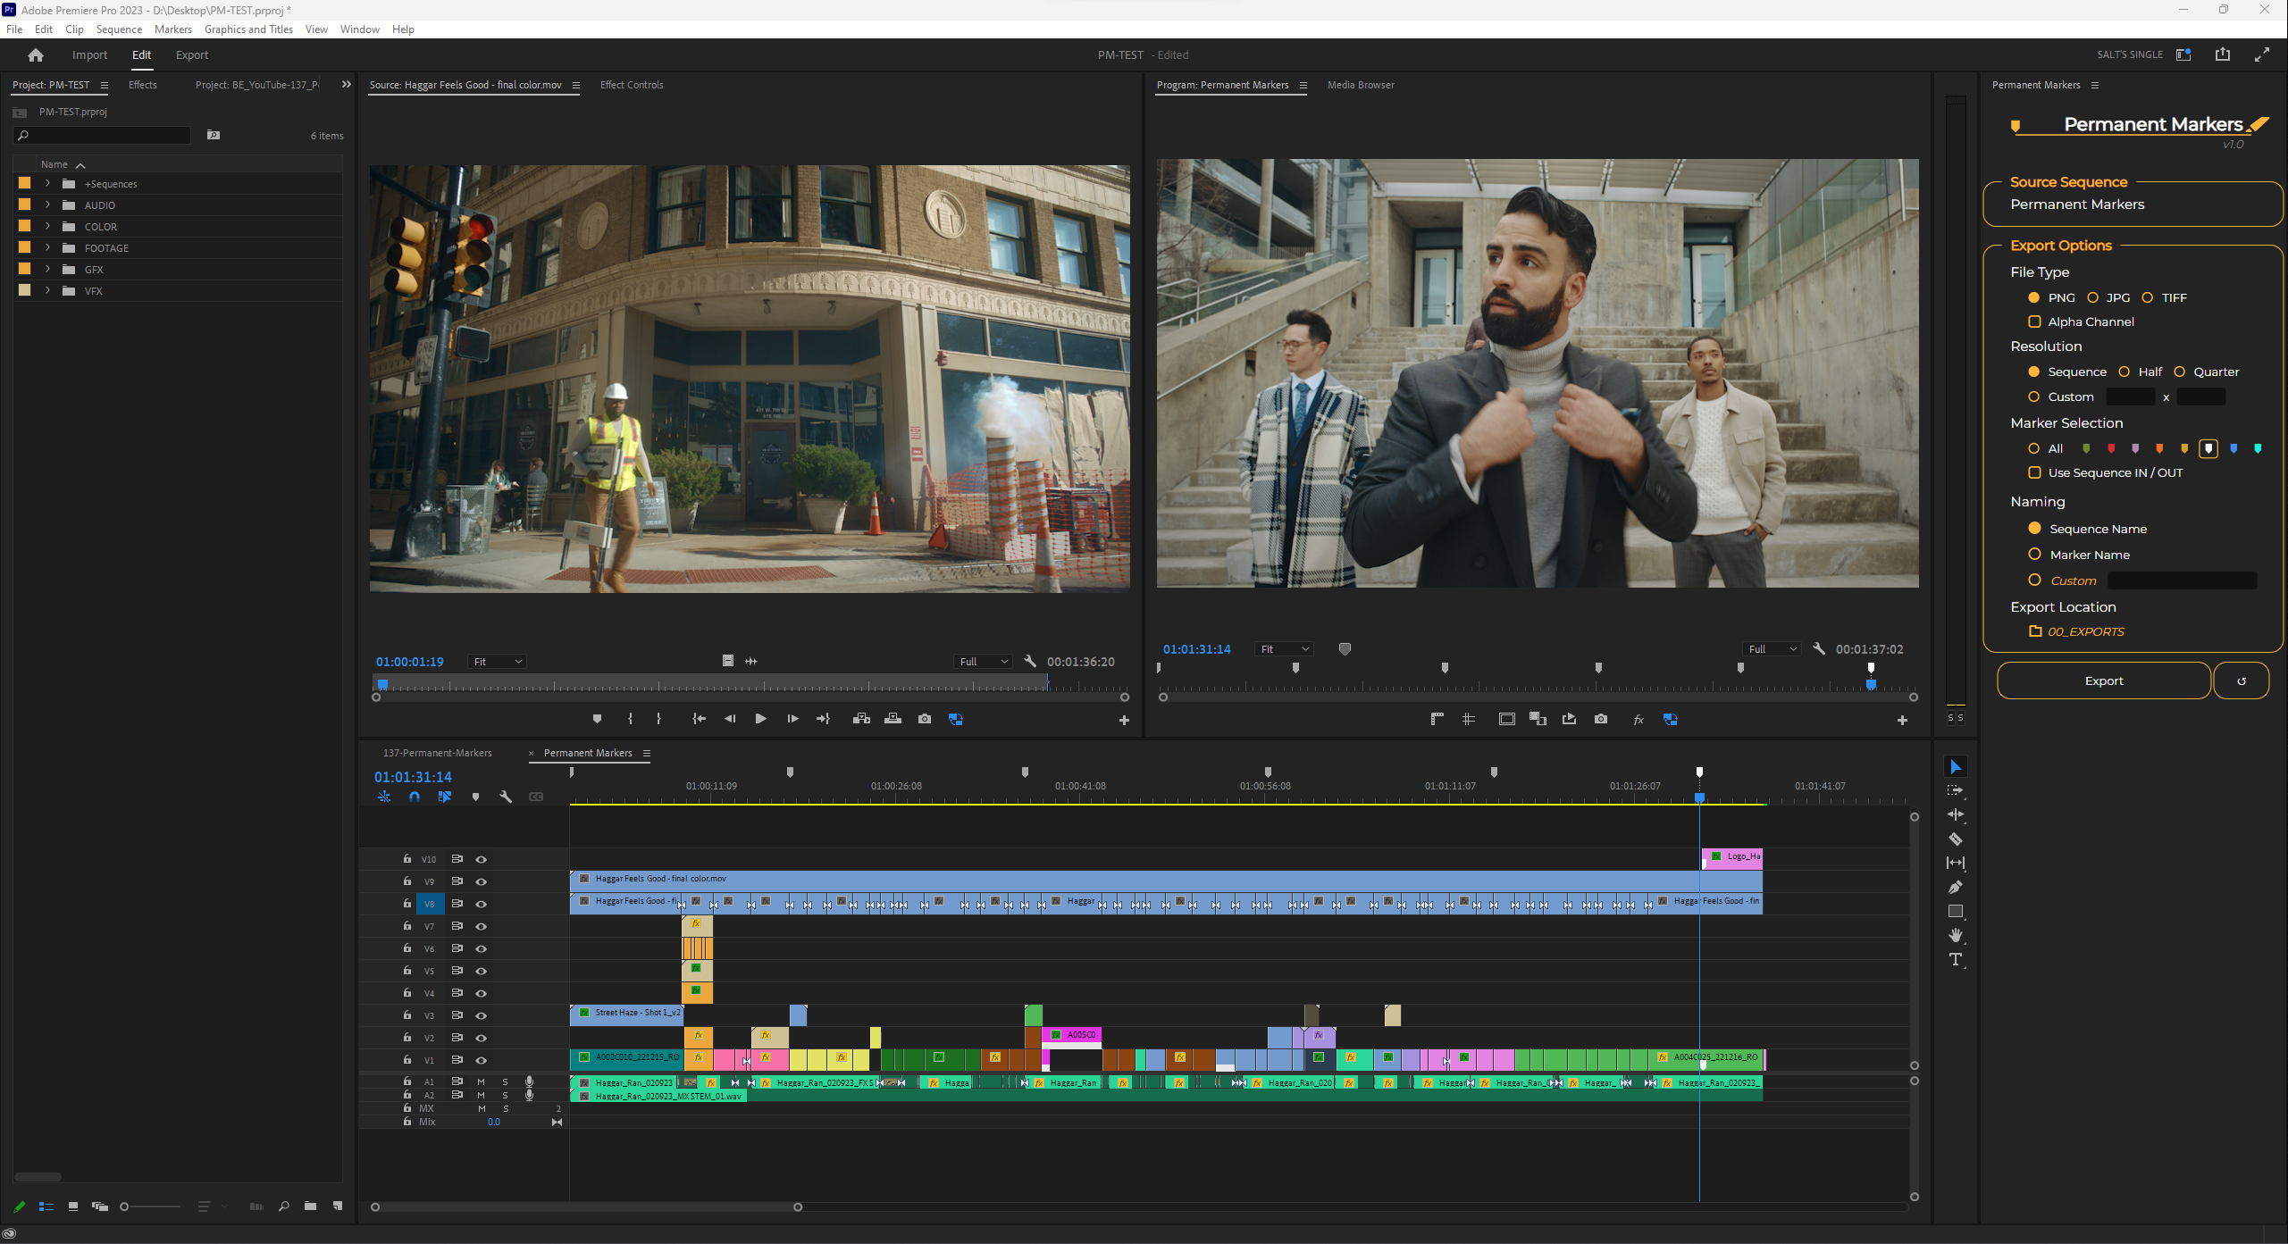Hide track V3 with eye icon

[x=481, y=1015]
